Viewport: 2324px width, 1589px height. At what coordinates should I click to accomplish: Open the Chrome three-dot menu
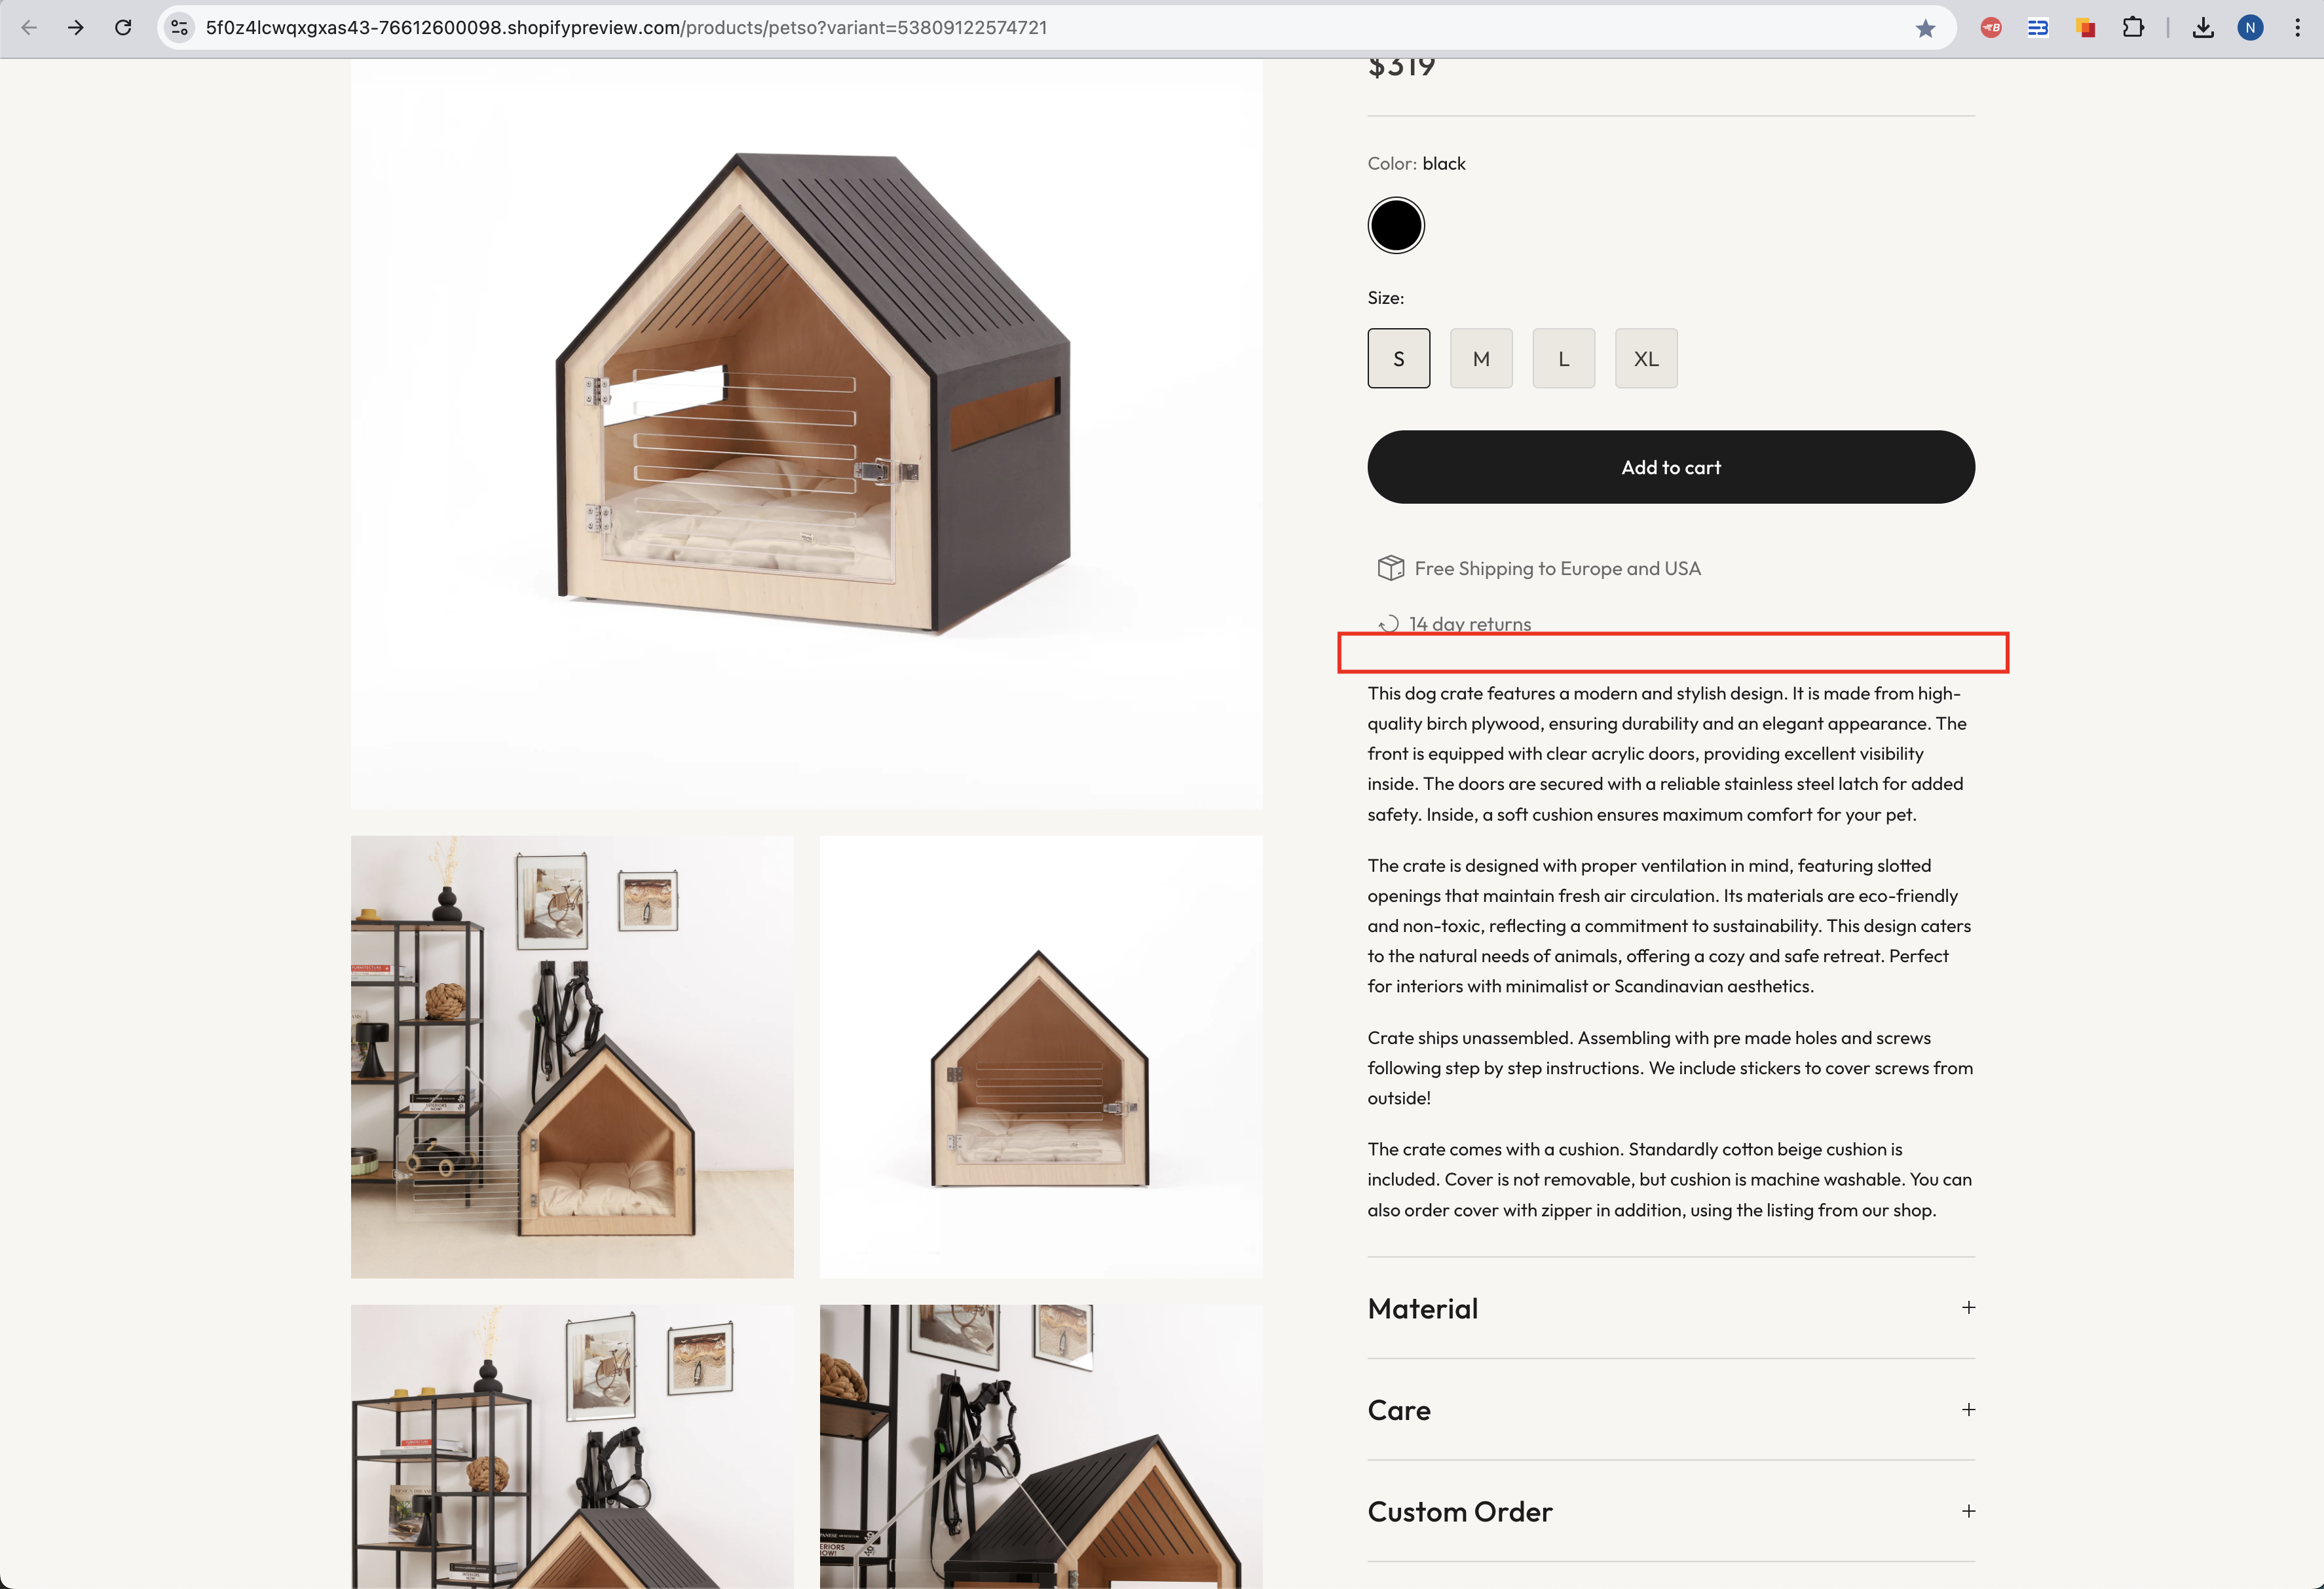click(2297, 27)
